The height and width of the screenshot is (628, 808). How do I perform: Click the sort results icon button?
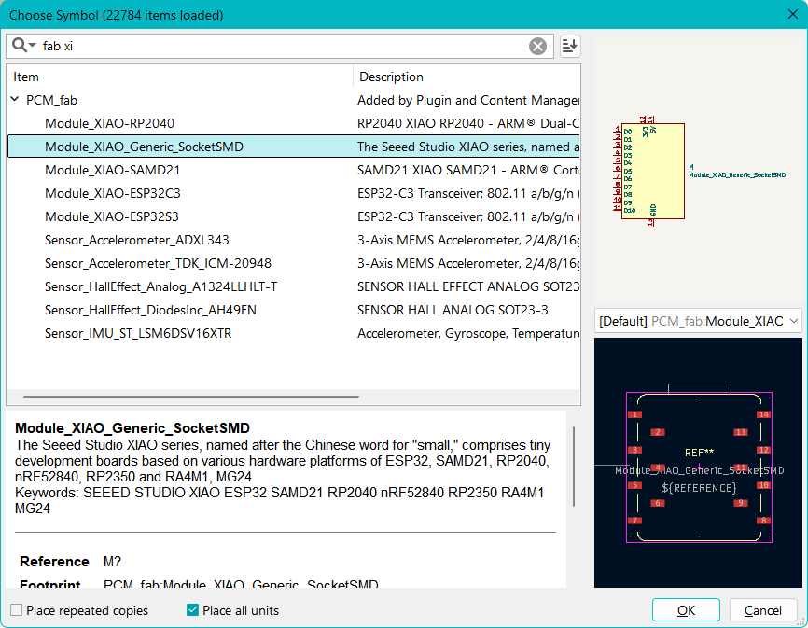pyautogui.click(x=569, y=46)
